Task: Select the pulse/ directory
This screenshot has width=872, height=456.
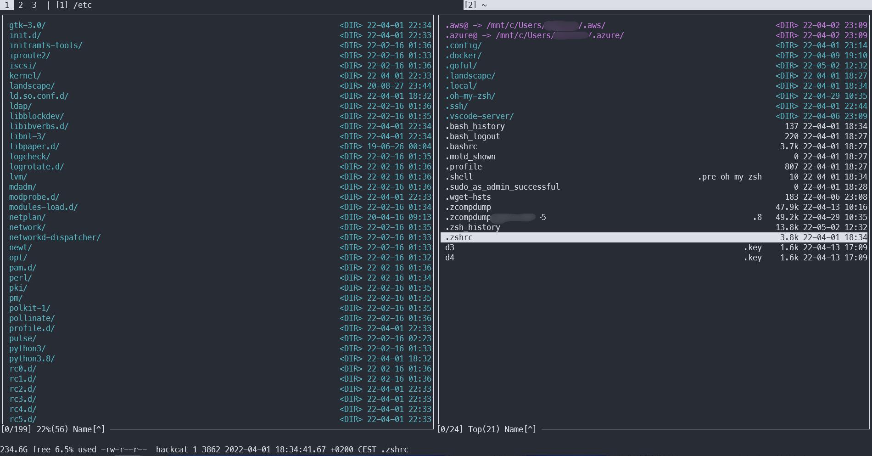Action: click(x=220, y=338)
